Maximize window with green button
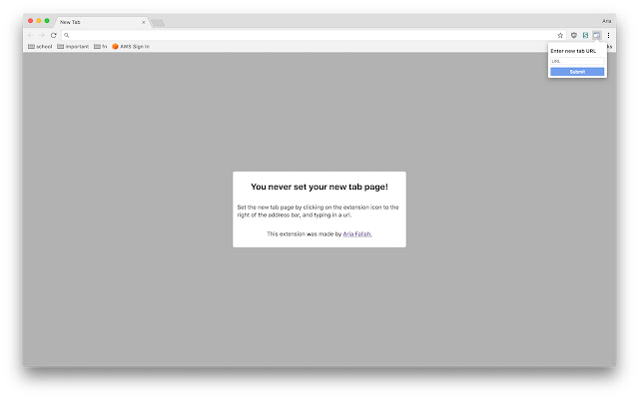Viewport: 639px width, 399px height. (x=47, y=20)
